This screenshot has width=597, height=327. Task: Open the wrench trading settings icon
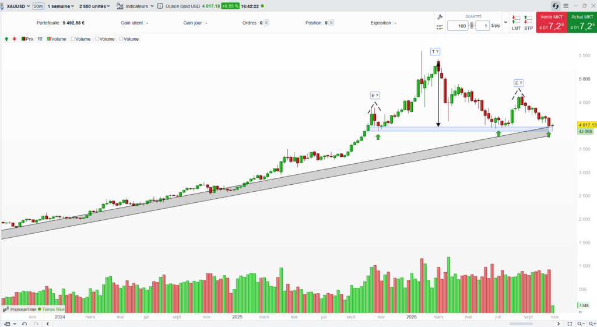440,17
